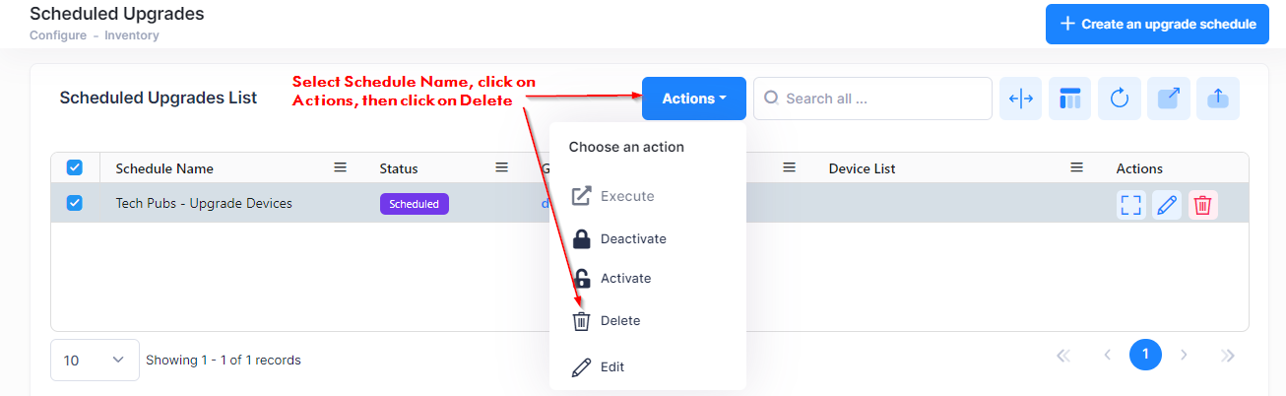The width and height of the screenshot is (1286, 396).
Task: Click the pencil edit icon in row
Action: click(x=1167, y=205)
